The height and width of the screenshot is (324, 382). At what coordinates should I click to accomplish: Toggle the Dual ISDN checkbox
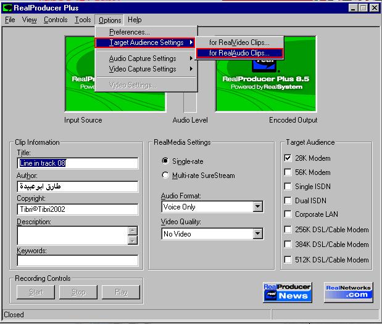pyautogui.click(x=288, y=200)
